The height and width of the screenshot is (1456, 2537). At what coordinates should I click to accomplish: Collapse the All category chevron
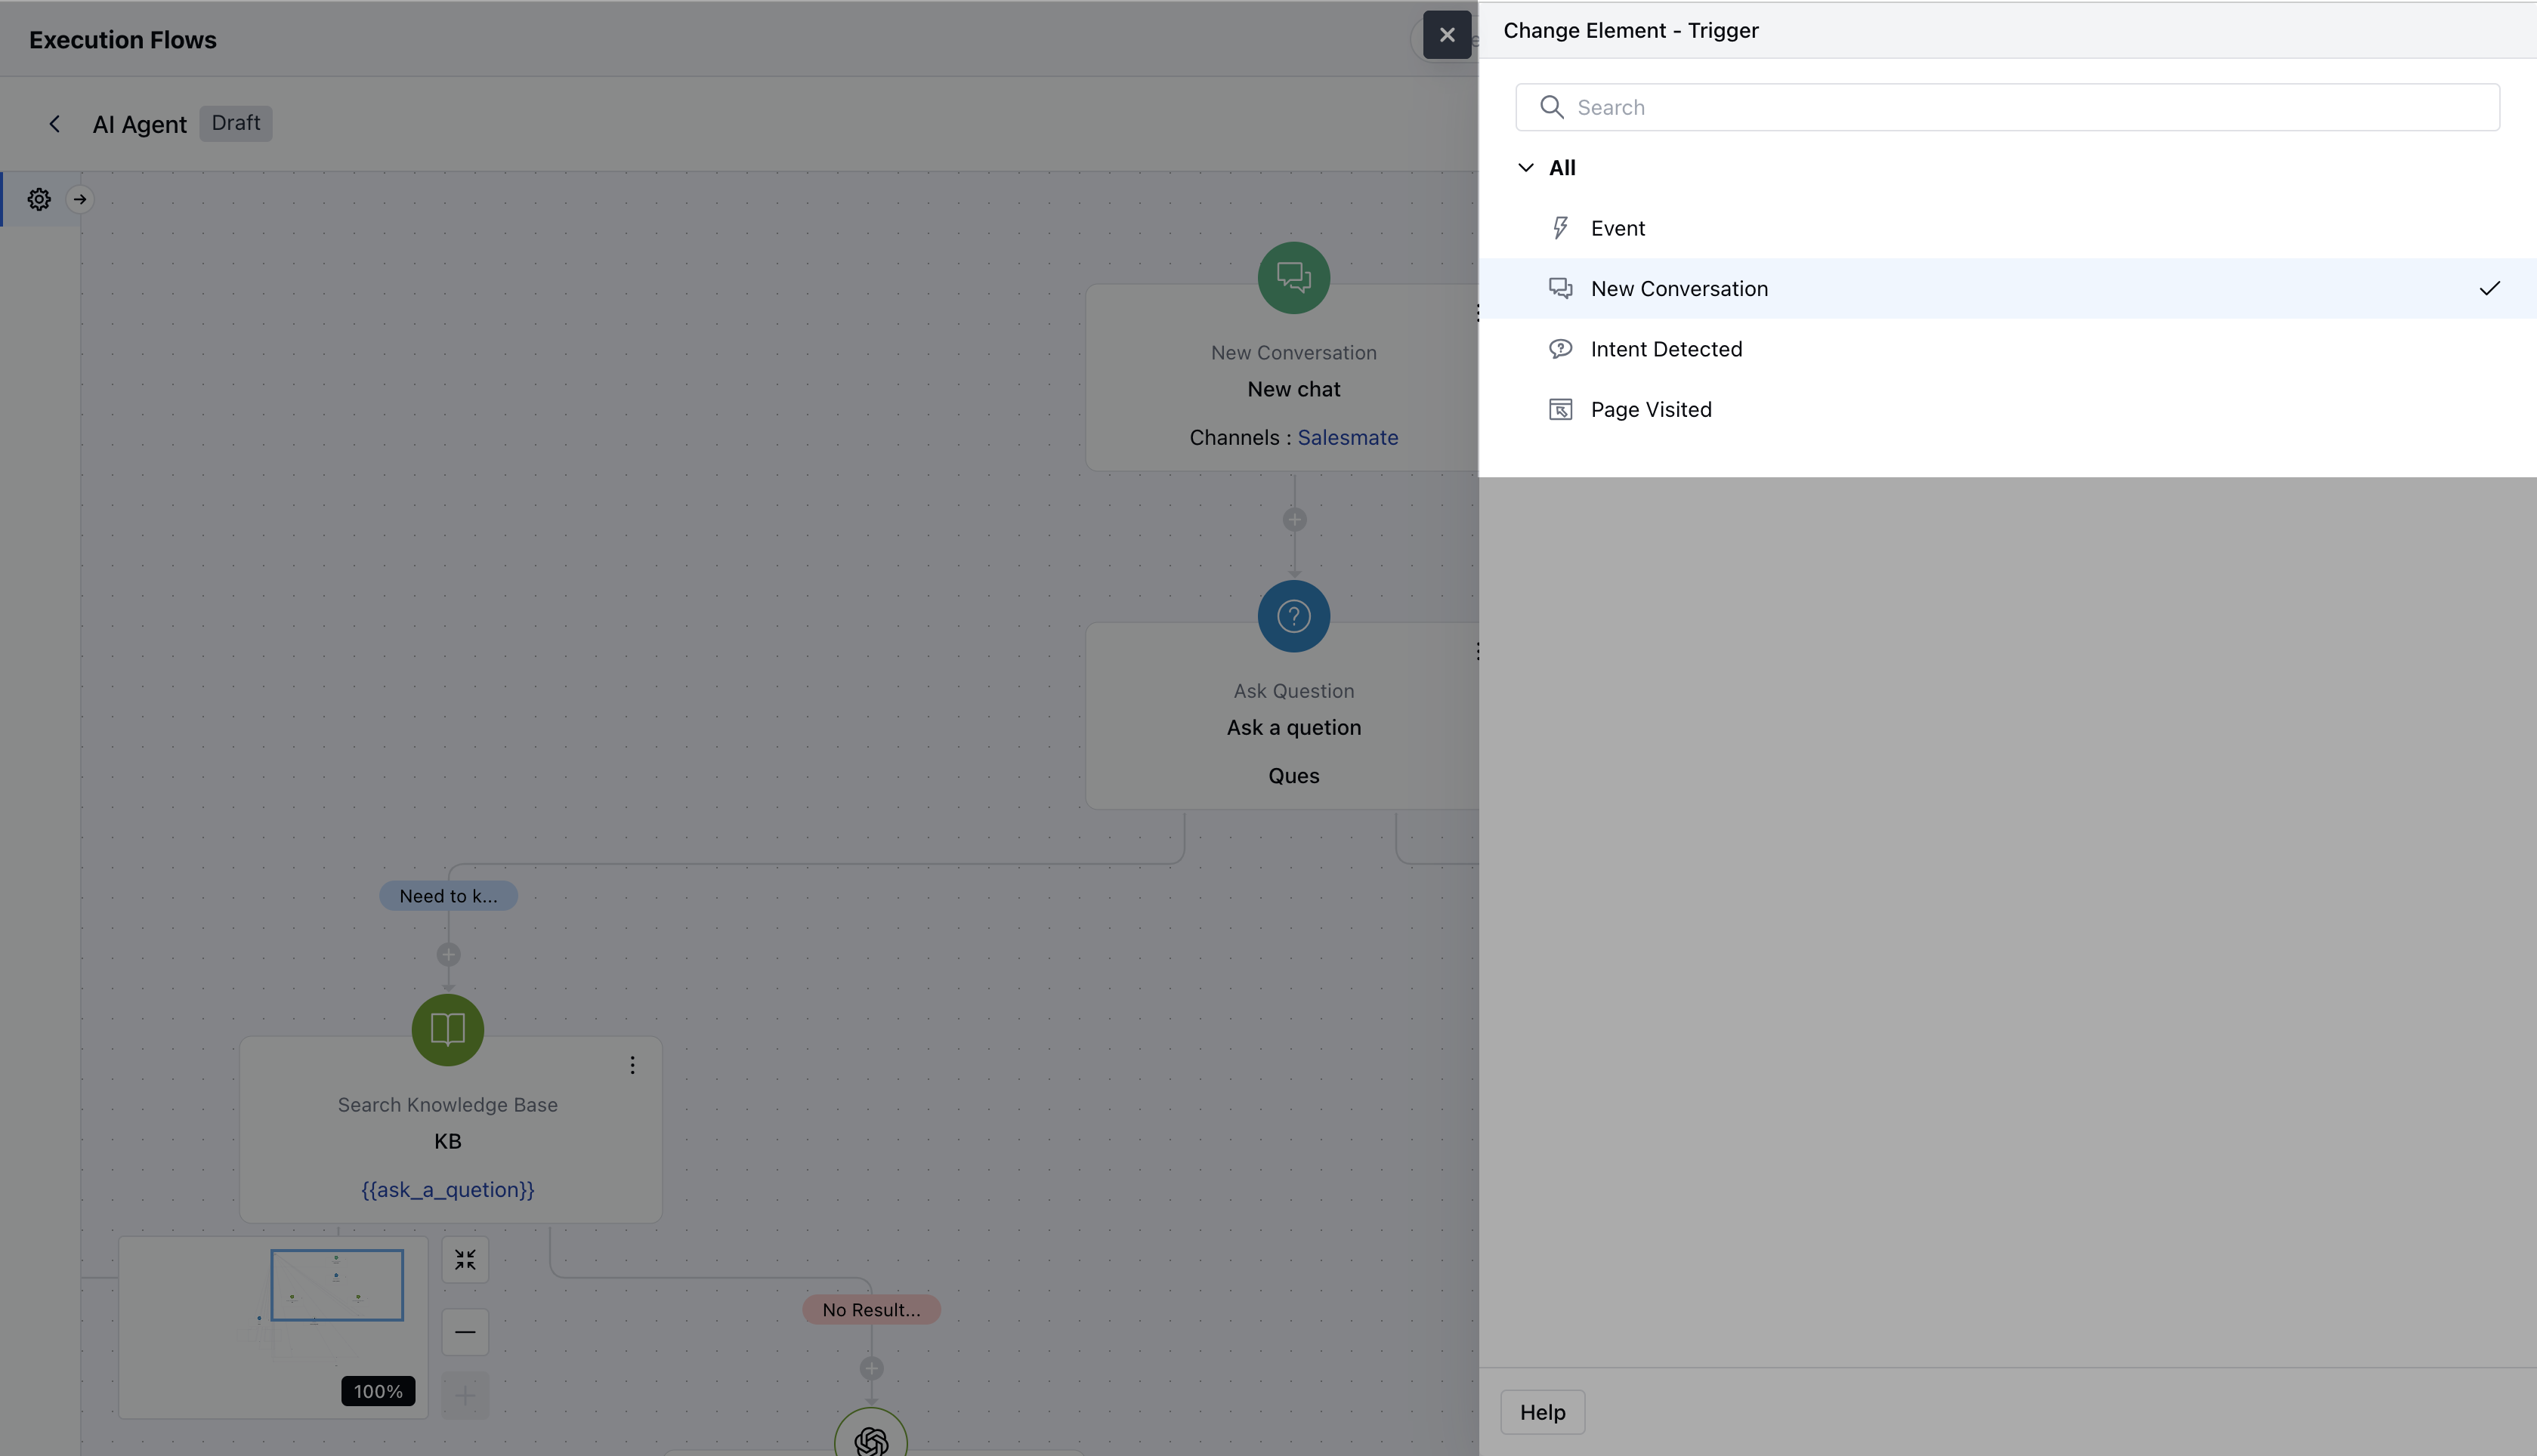pyautogui.click(x=1525, y=168)
